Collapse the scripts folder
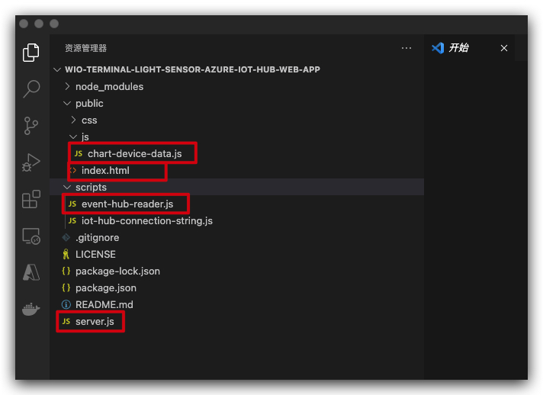Viewport: 543px width, 395px height. point(67,187)
